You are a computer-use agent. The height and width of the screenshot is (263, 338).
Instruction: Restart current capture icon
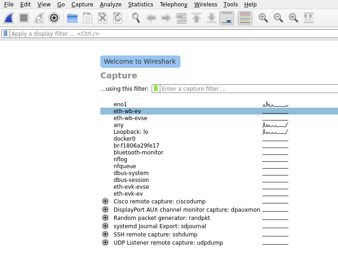39,18
